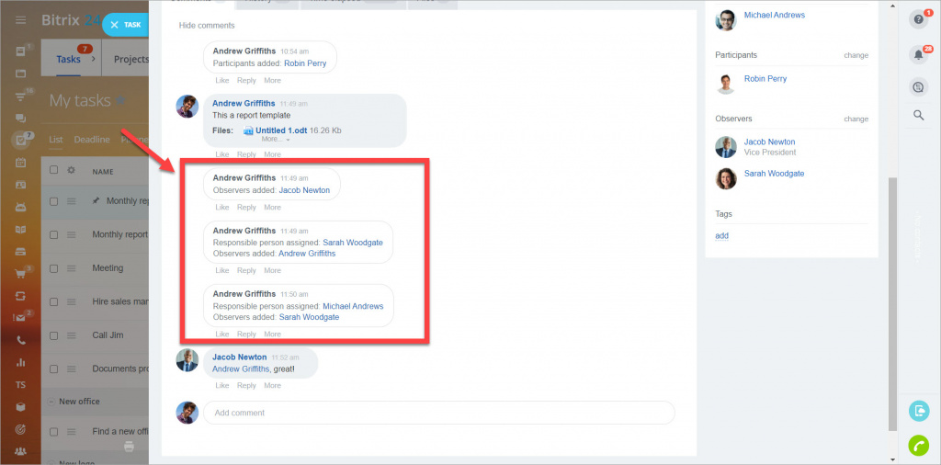Image resolution: width=941 pixels, height=465 pixels.
Task: Open the telephony phone icon in sidebar
Action: [20, 340]
